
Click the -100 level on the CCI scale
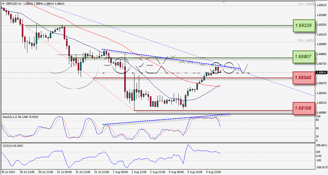[319, 160]
